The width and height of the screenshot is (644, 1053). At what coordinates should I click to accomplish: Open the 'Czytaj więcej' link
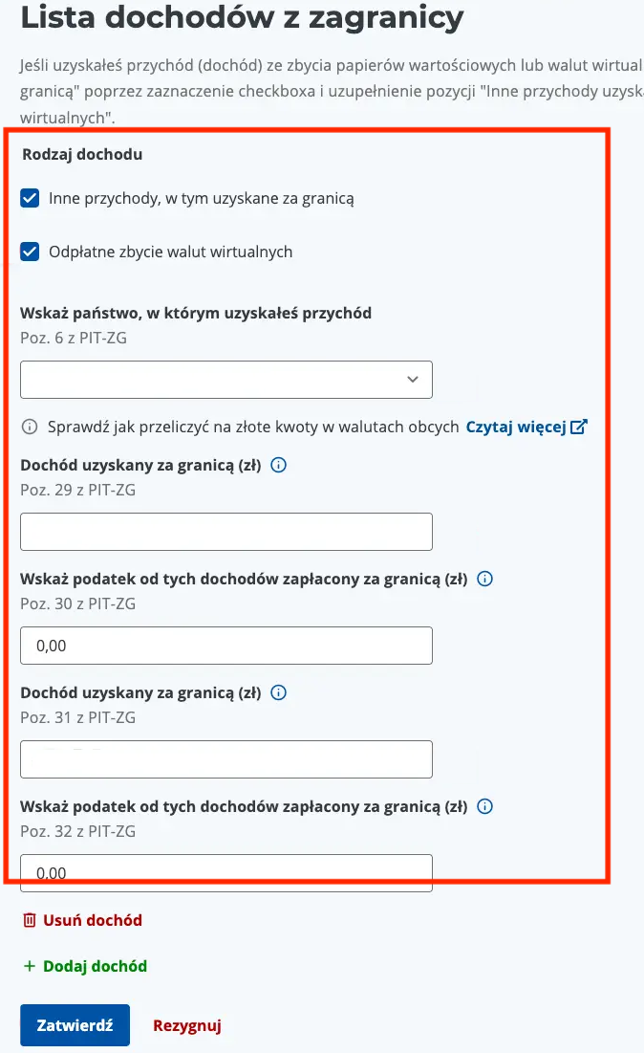516,427
